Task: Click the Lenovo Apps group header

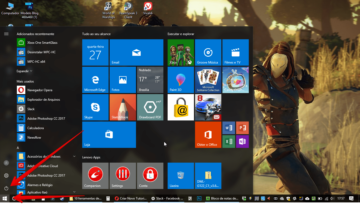Action: 91,157
